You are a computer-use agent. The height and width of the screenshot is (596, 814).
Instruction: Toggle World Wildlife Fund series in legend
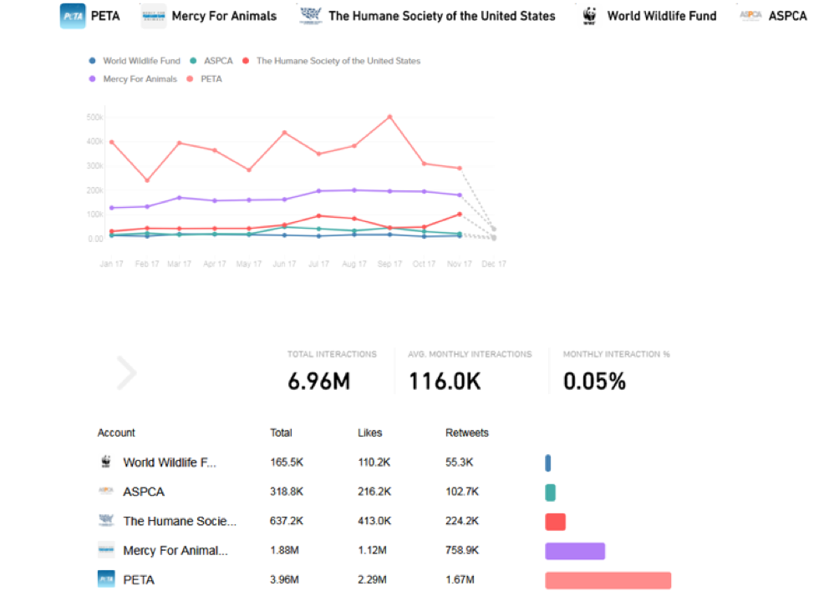[140, 61]
